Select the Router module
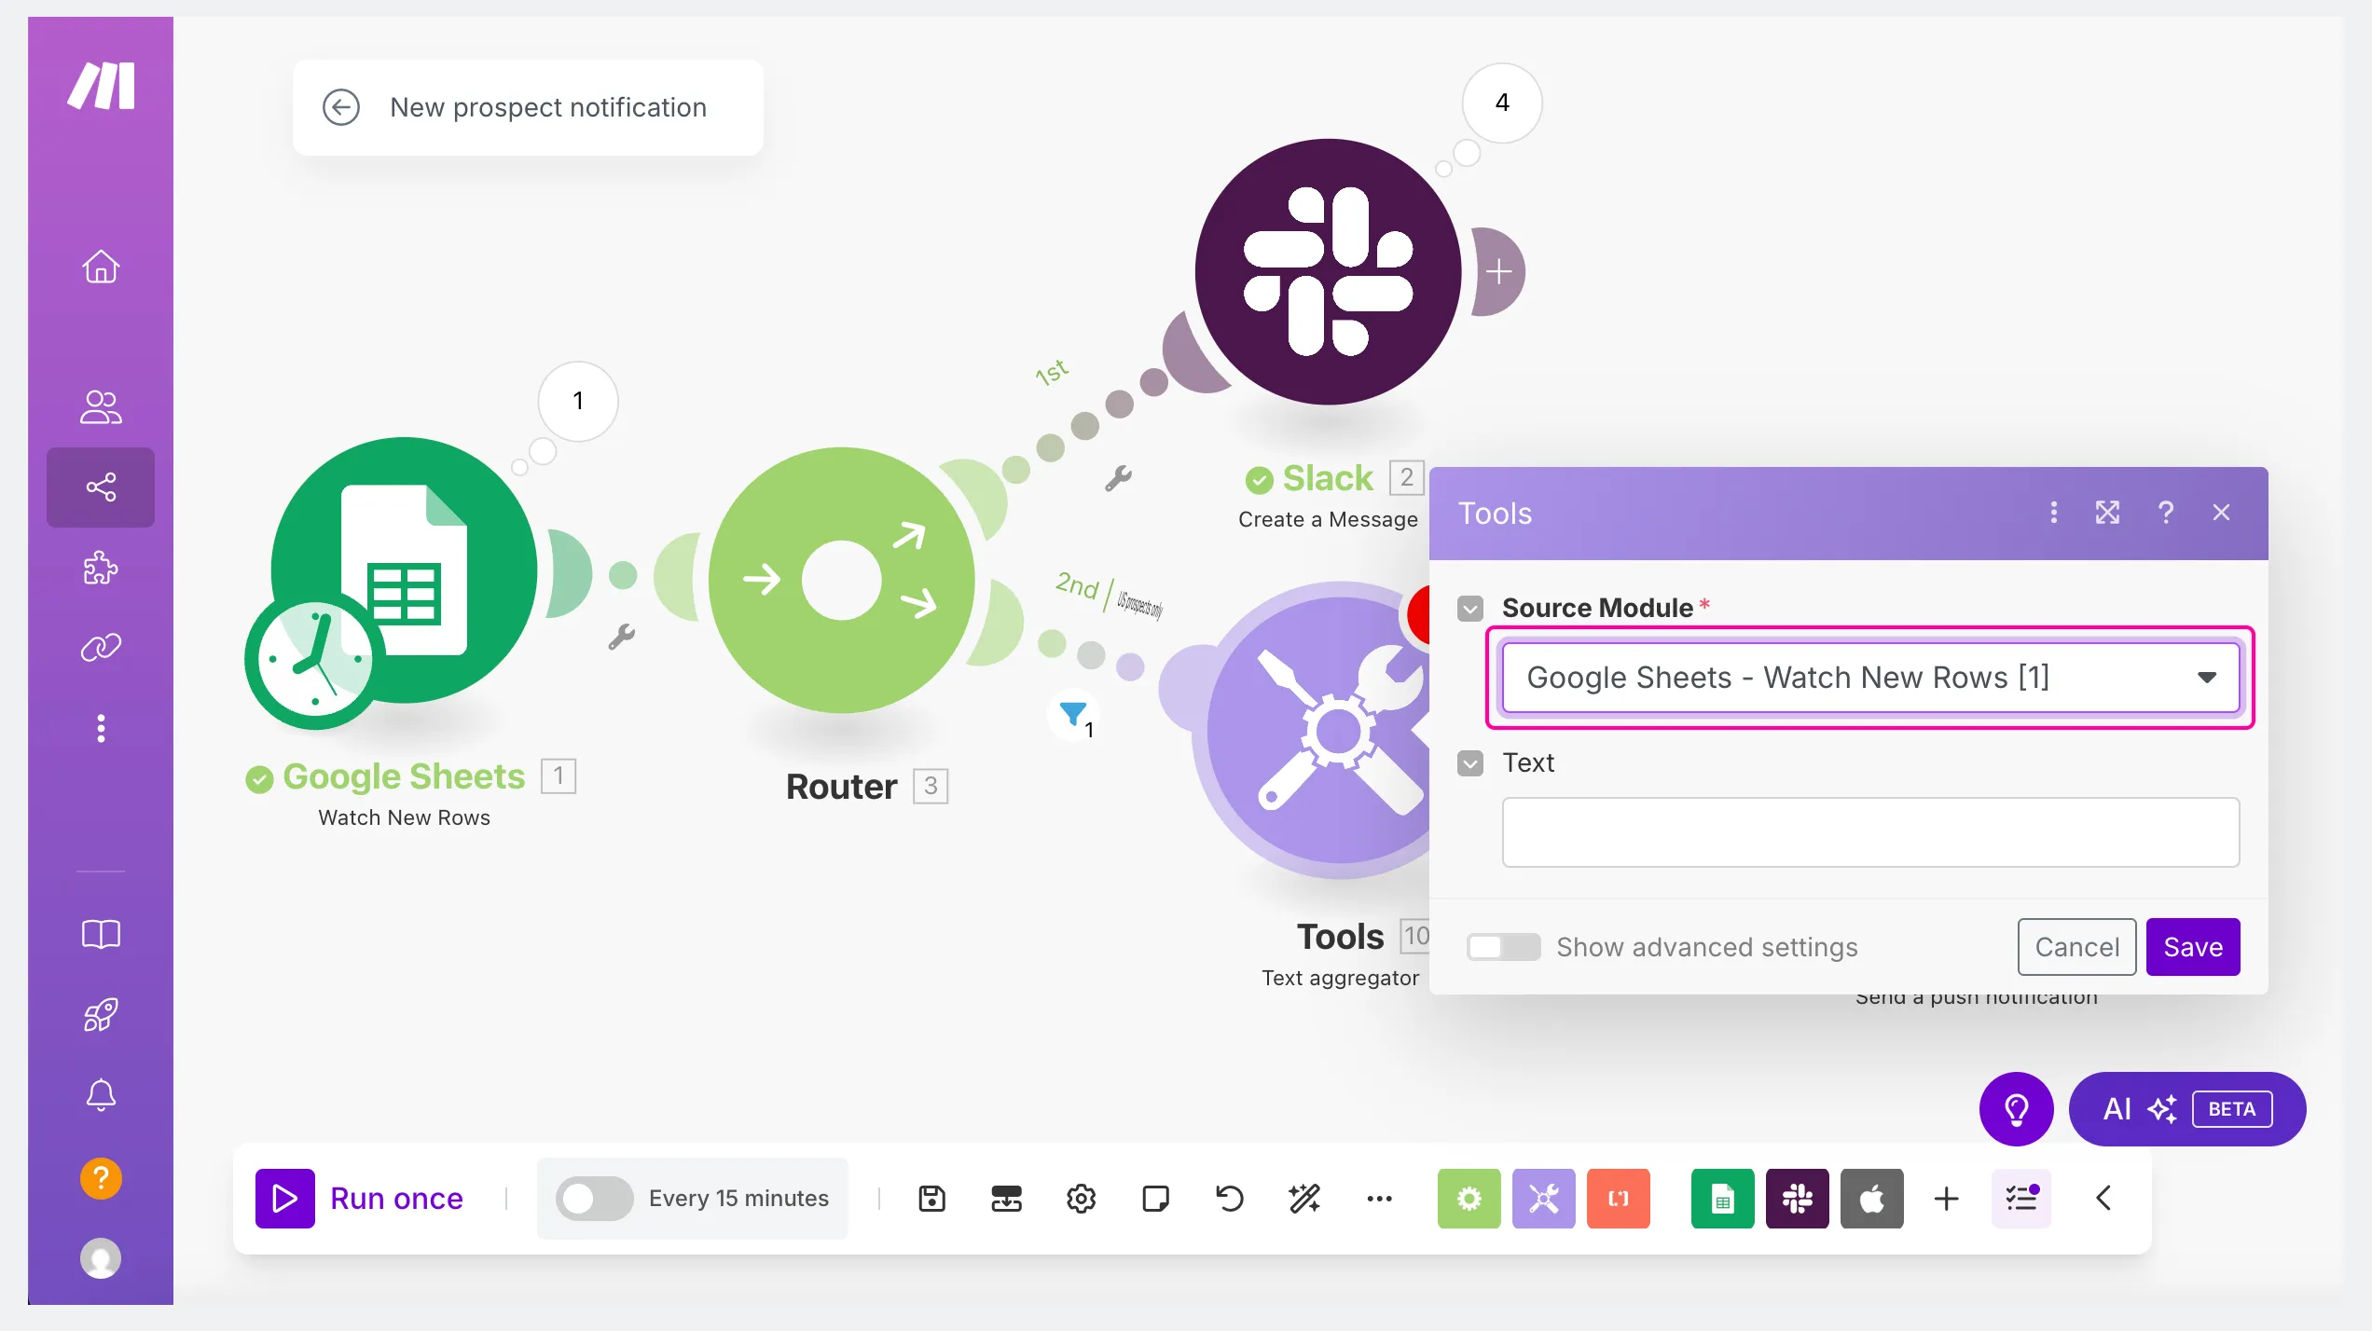The width and height of the screenshot is (2372, 1331). pos(841,580)
